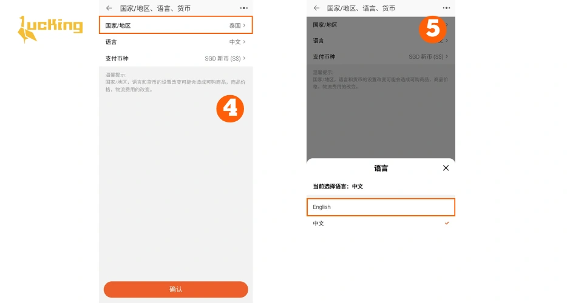Click the 语言 sheet heading
The width and height of the screenshot is (567, 303).
pos(381,168)
